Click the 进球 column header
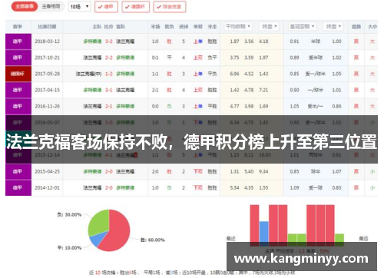 [184, 27]
